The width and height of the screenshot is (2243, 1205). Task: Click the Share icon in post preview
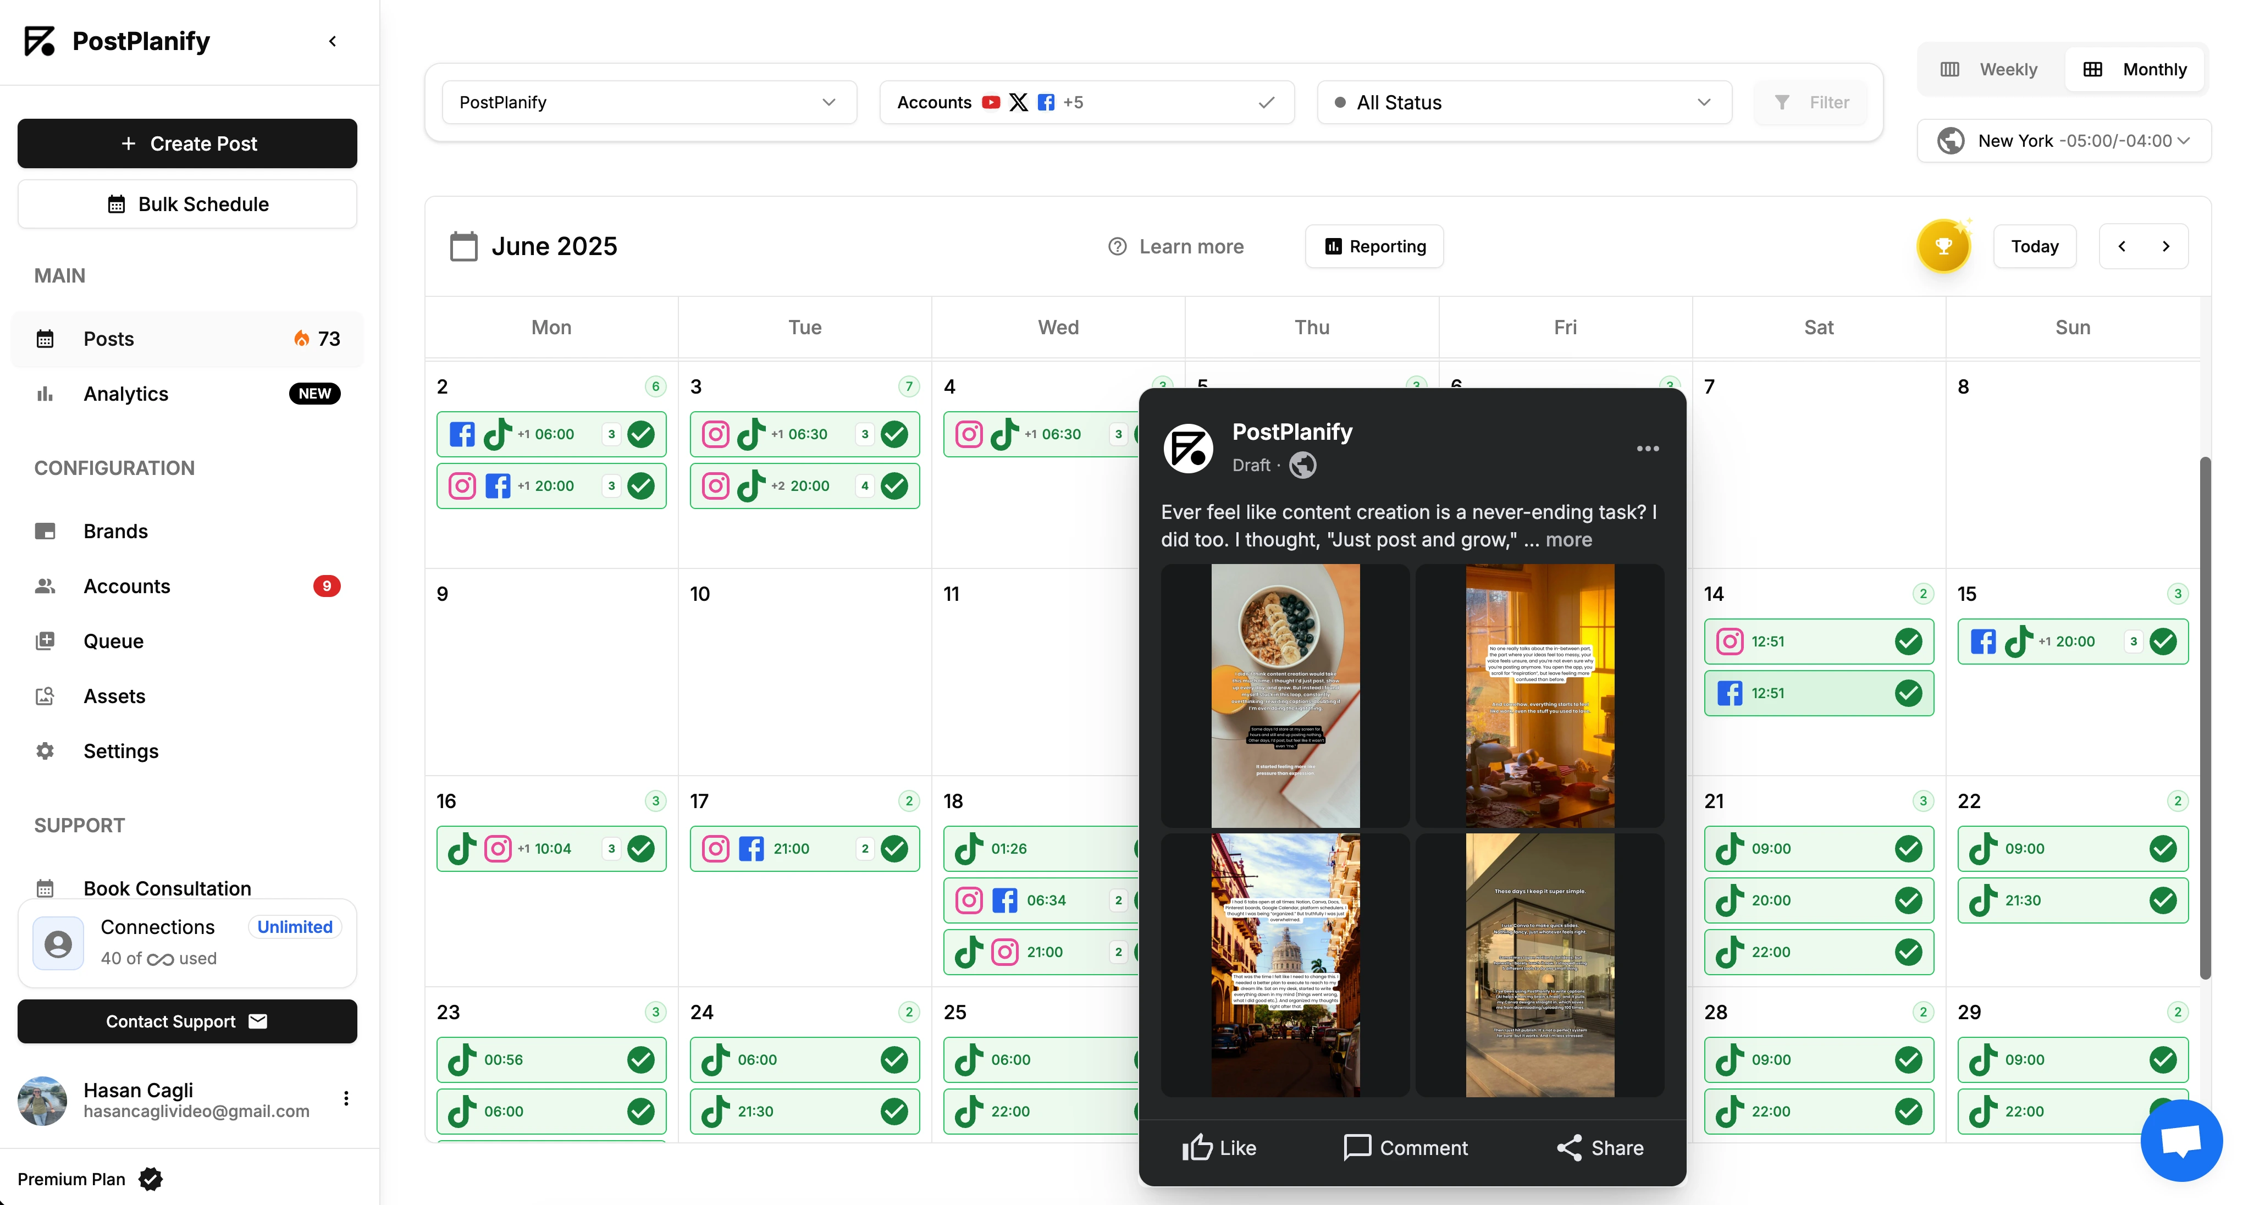point(1569,1147)
